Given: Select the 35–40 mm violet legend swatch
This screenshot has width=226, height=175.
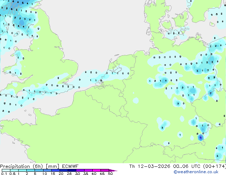Looking at the screenshot, I should [x=88, y=170].
